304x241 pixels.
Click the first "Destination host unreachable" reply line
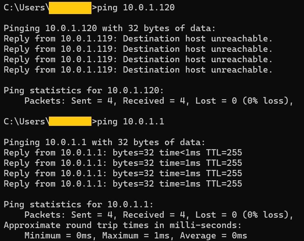point(138,39)
